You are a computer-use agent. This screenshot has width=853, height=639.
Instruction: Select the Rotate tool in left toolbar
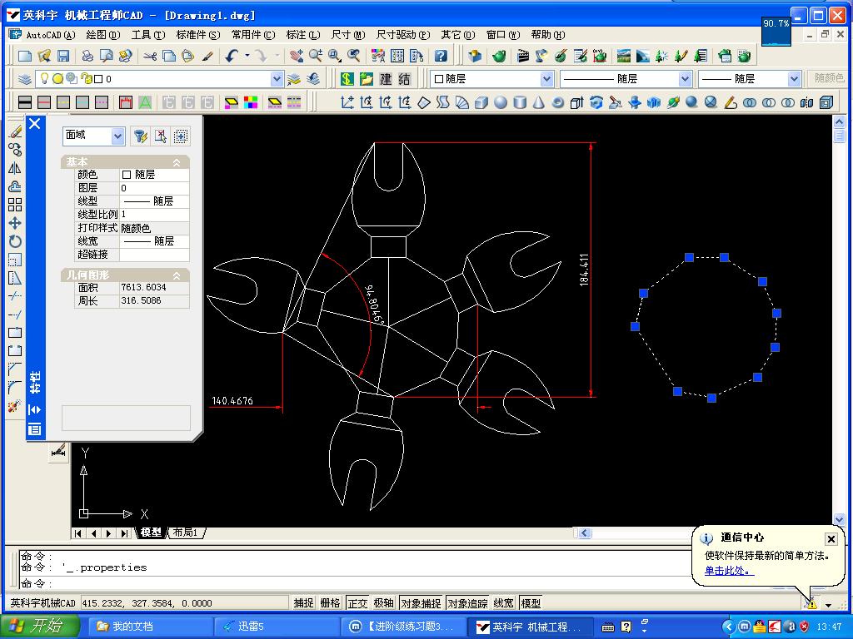[15, 242]
